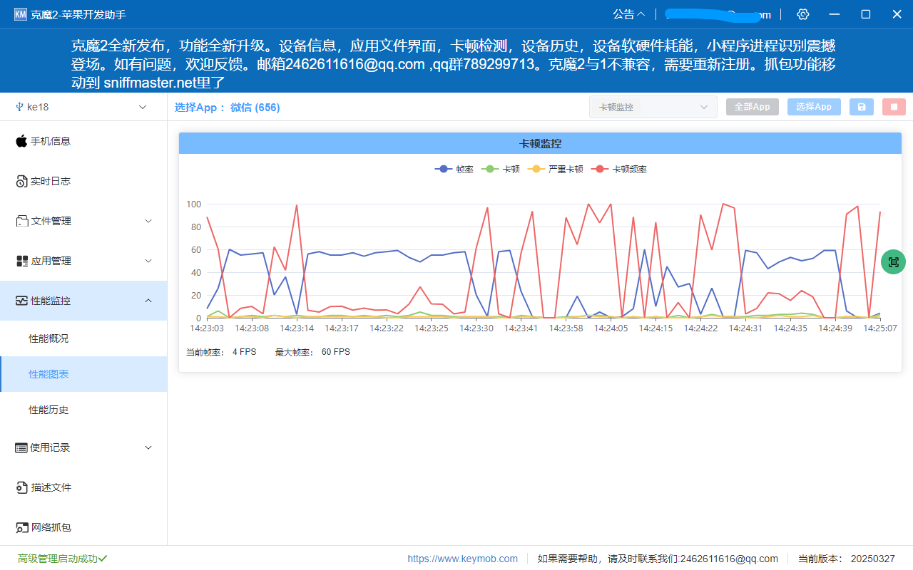
Task: Open 实时日志 menu item
Action: point(83,181)
